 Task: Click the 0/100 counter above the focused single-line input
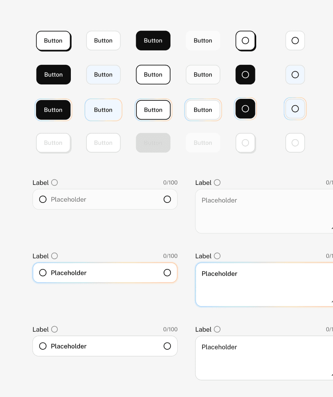click(x=171, y=256)
